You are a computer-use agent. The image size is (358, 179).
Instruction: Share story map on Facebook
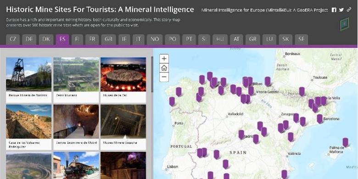coord(334,10)
